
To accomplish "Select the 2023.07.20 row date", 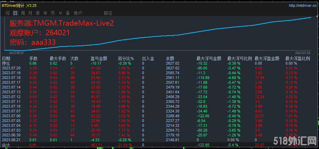I will tap(11, 68).
